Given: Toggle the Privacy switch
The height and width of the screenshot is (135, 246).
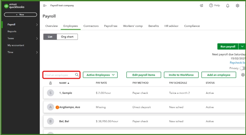Looking at the screenshot, I should click(x=243, y=68).
